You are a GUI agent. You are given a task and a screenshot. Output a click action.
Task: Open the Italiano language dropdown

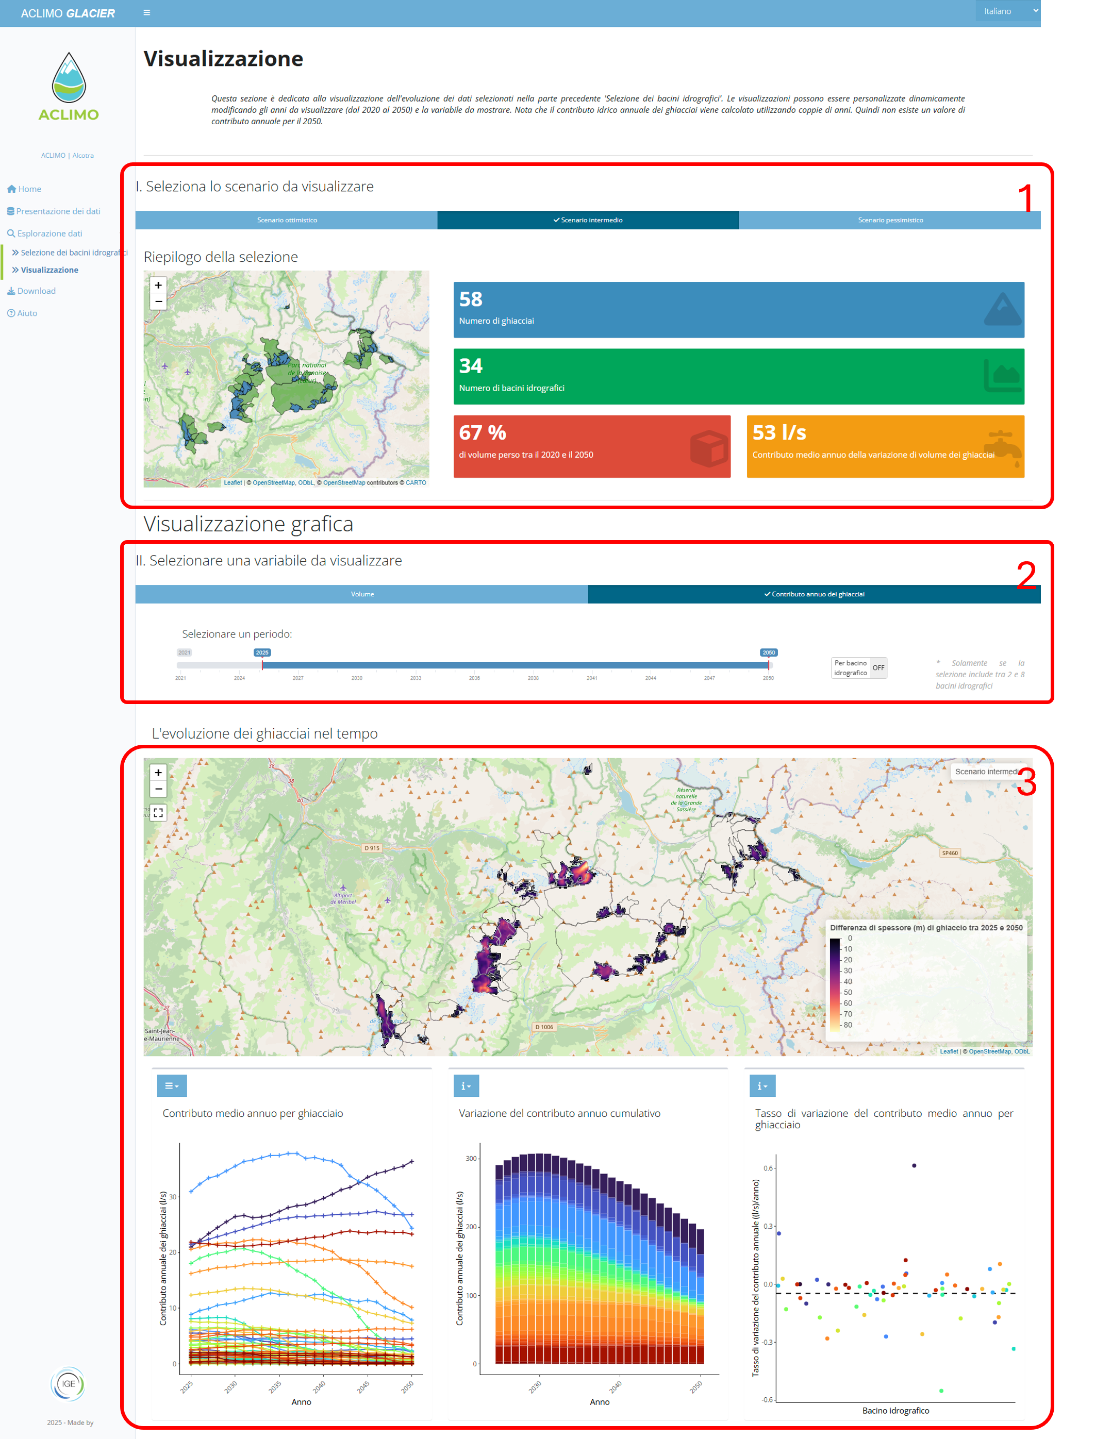1008,11
